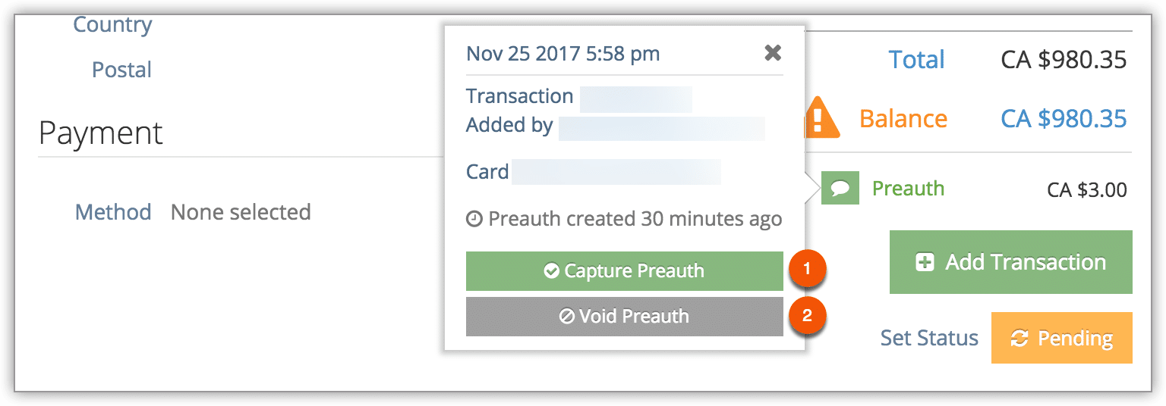Click the orange balance warning icon
Screen dimensions: 1166x406
(x=821, y=117)
